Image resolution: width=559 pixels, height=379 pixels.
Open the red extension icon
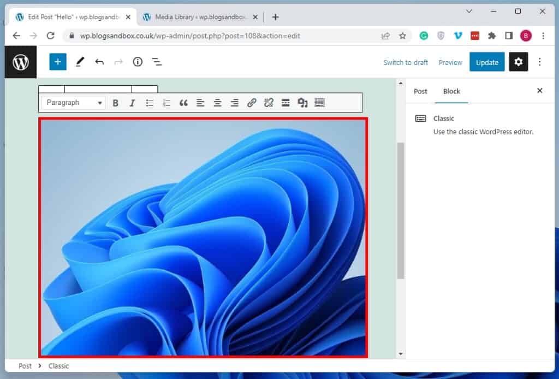[475, 35]
